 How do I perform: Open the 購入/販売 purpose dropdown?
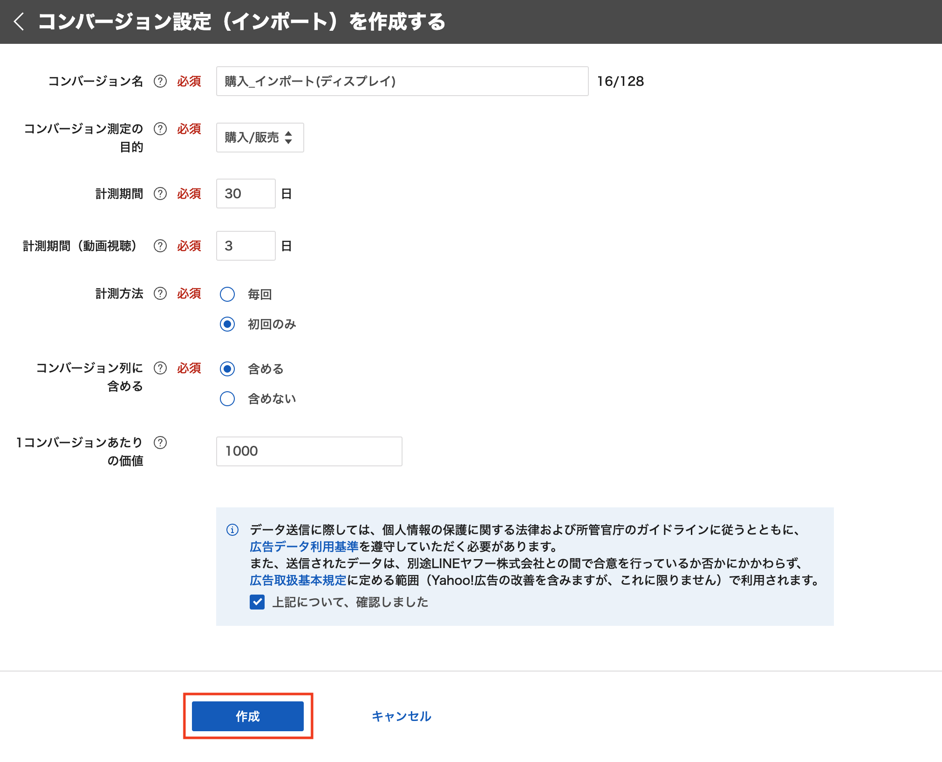(260, 138)
